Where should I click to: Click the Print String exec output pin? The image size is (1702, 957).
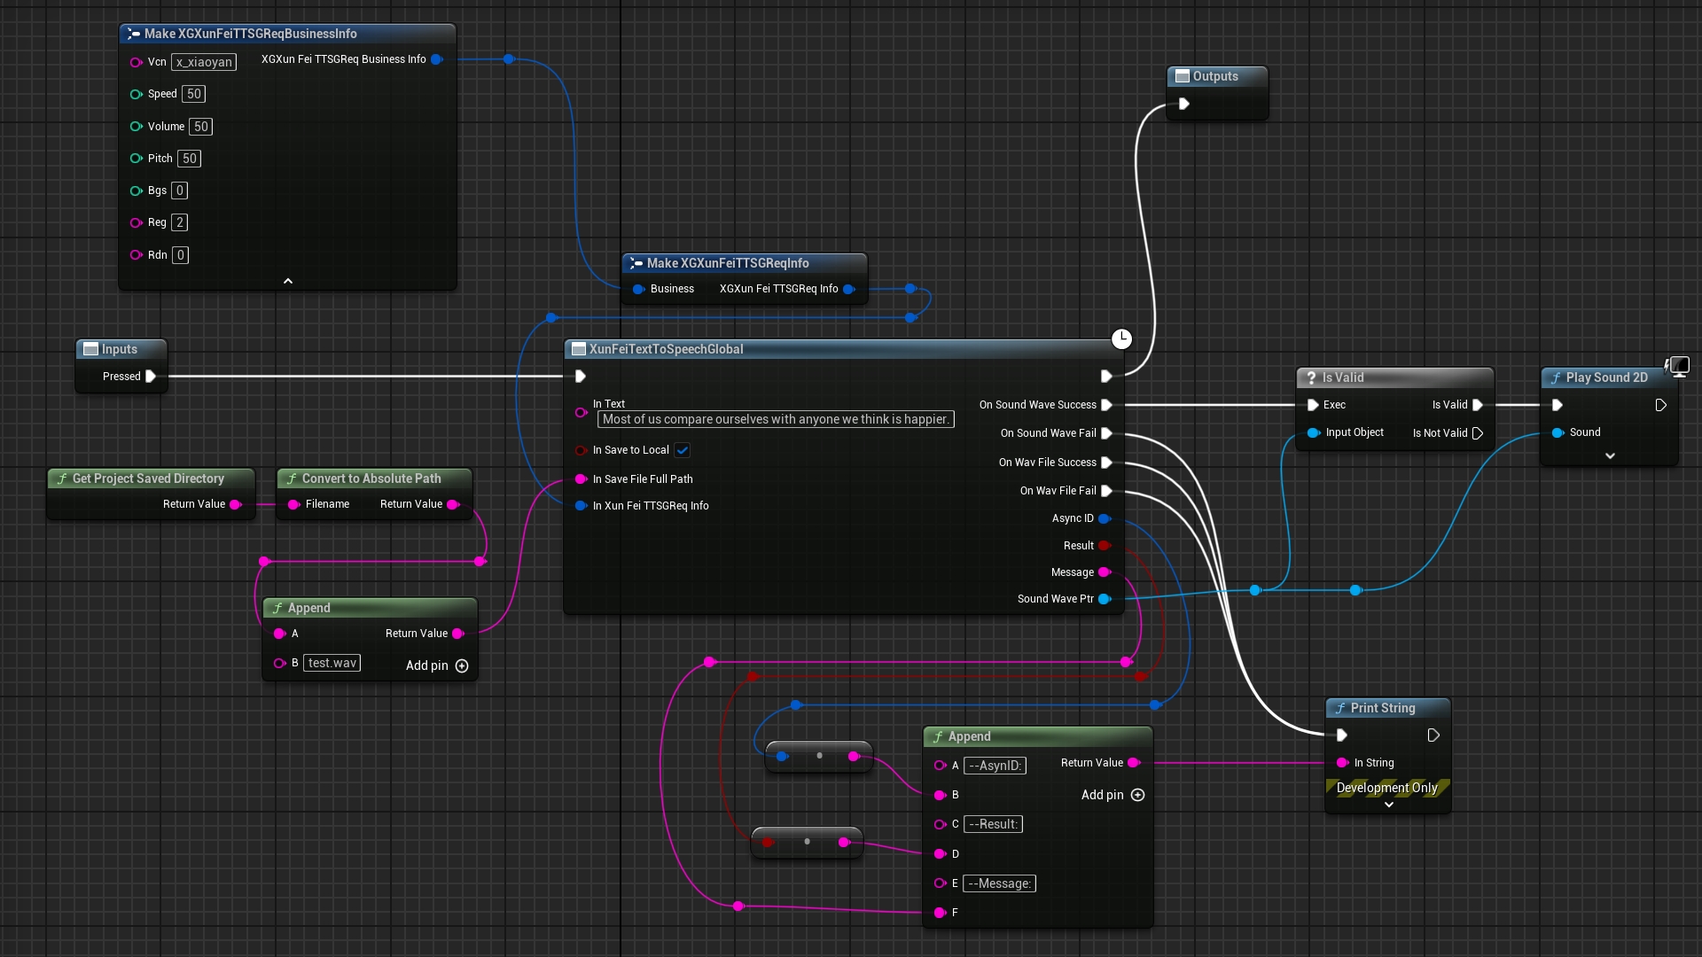(1433, 735)
